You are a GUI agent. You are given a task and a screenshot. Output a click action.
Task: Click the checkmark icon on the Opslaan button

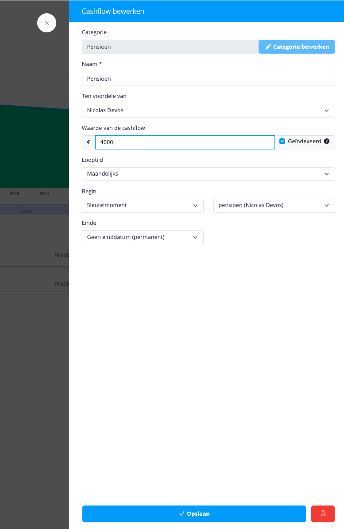pyautogui.click(x=182, y=513)
